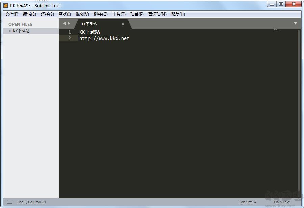The height and width of the screenshot is (208, 304).
Task: Click the previous tab navigation arrow
Action: click(64, 23)
